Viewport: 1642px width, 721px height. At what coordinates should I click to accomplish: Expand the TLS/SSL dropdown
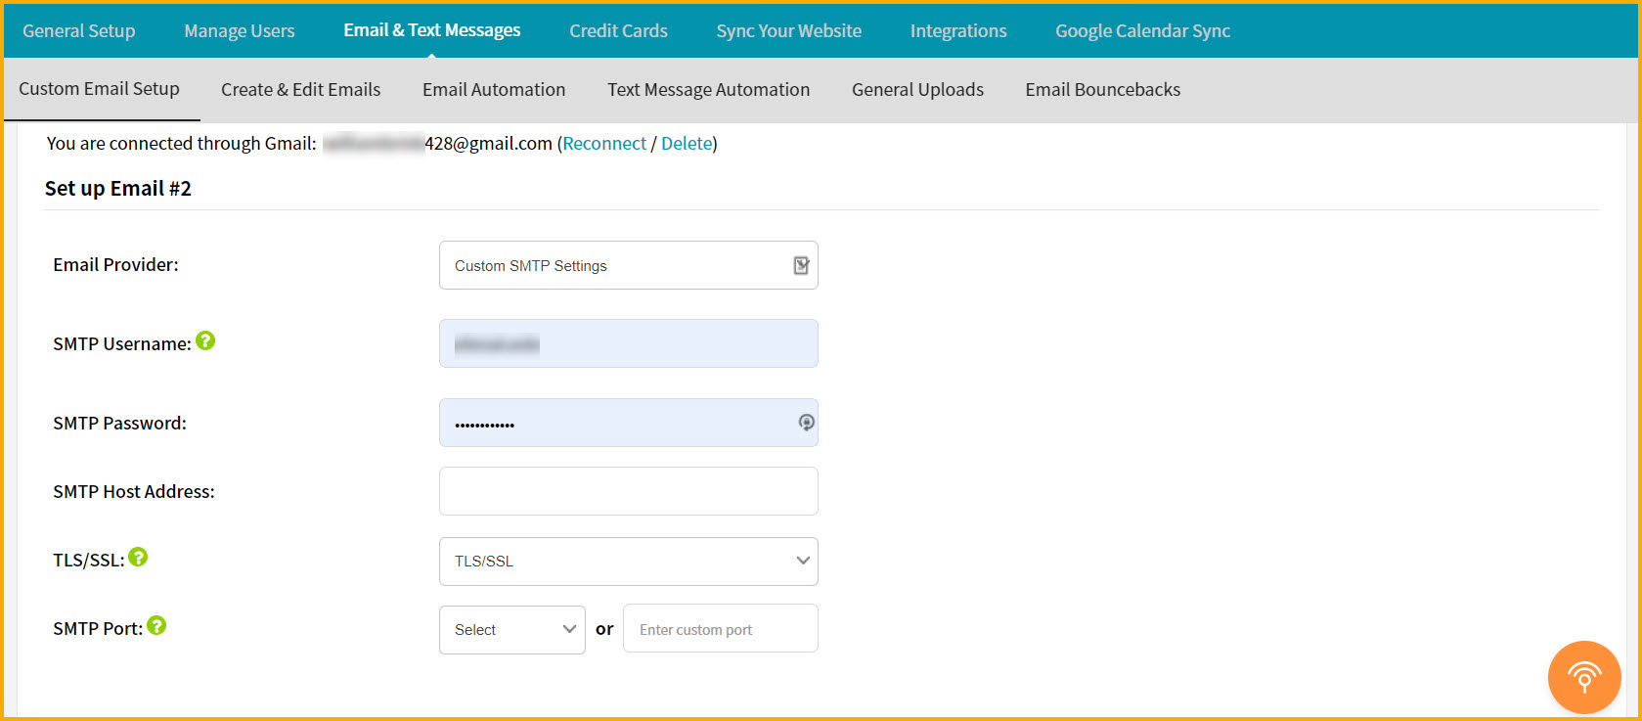(629, 562)
